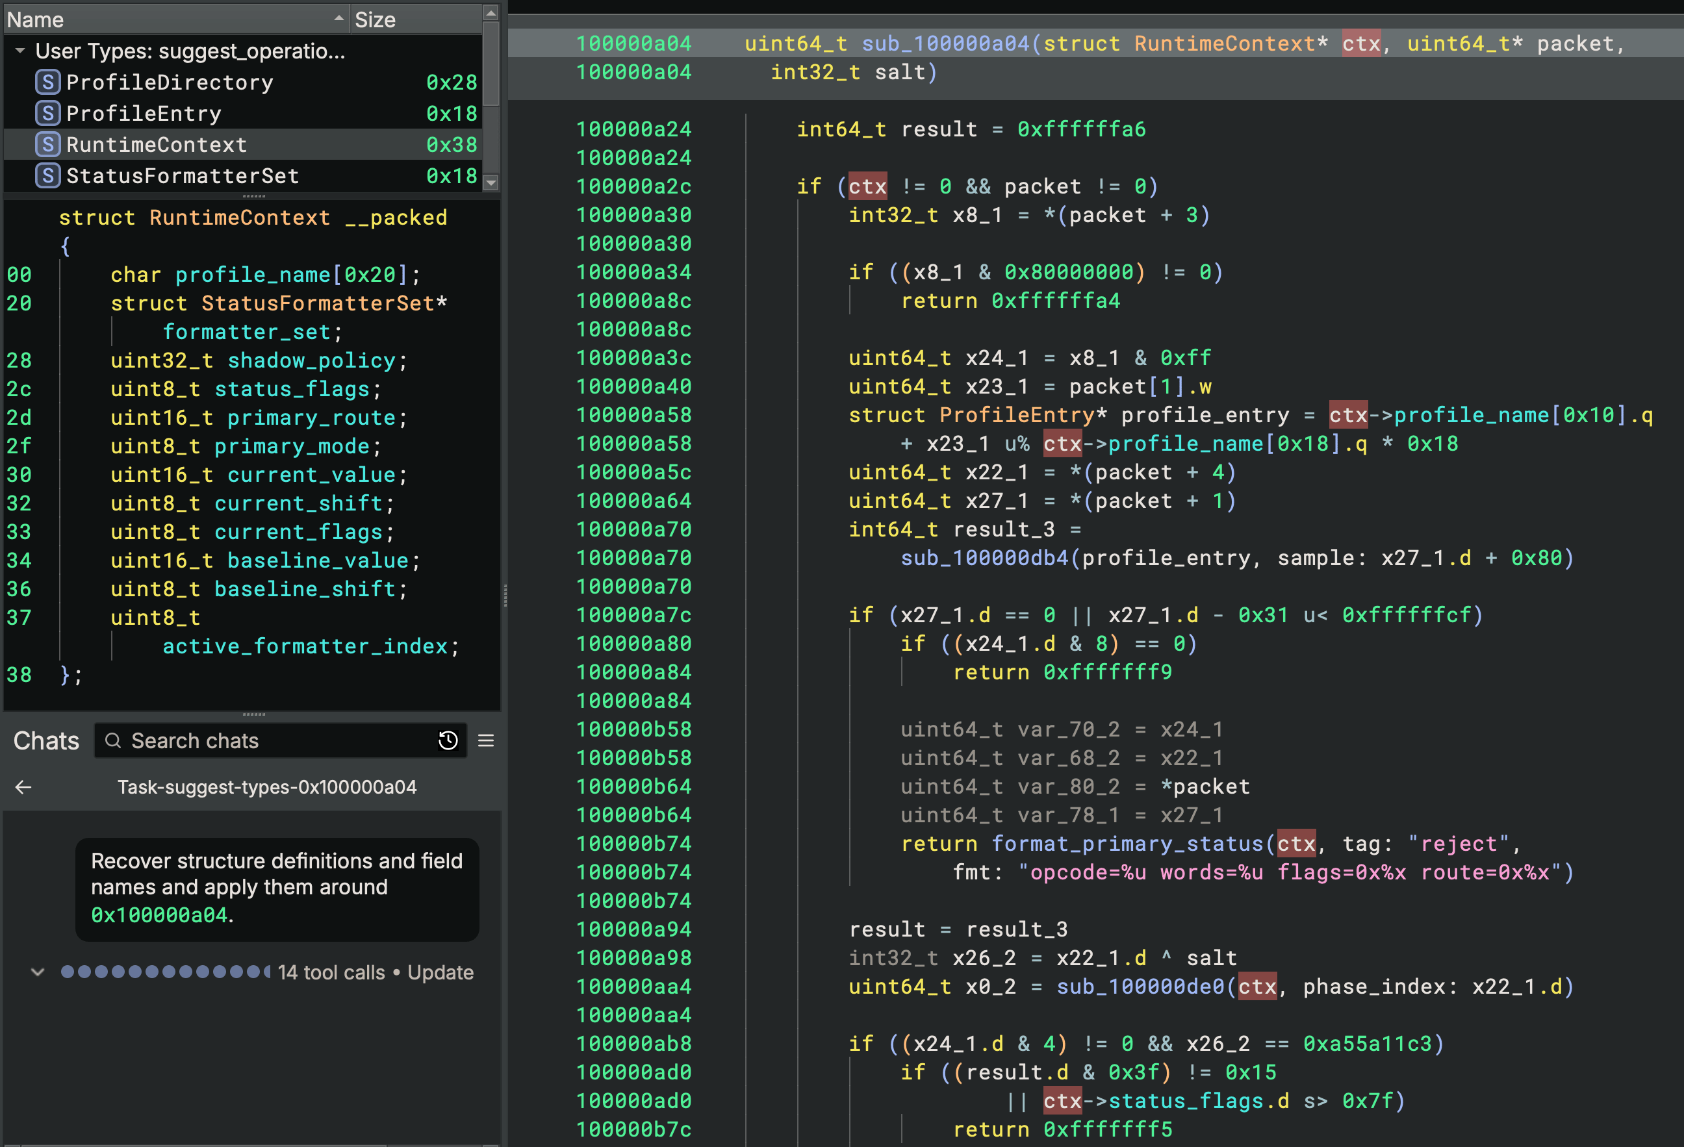Click address 100000b58 at var_70_2 line
The image size is (1684, 1147).
tap(633, 729)
